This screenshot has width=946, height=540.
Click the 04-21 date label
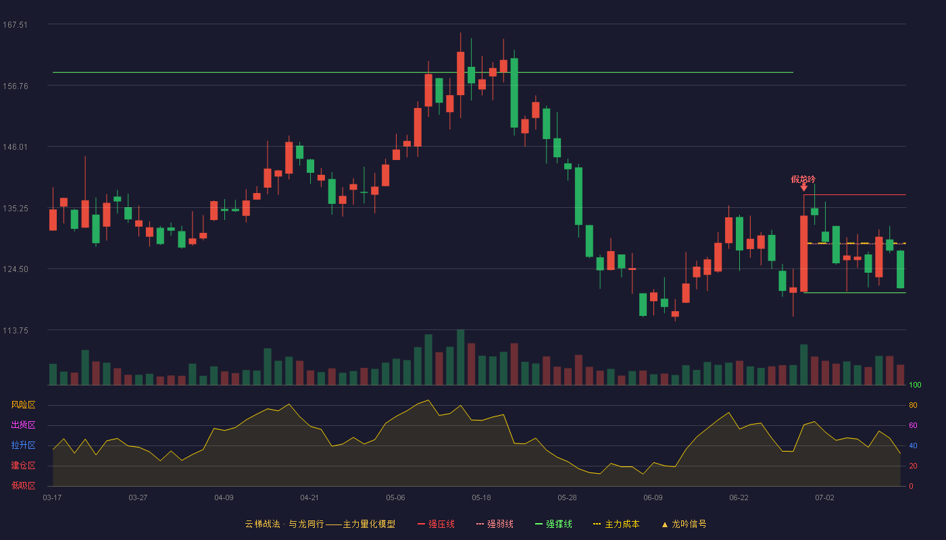pos(309,497)
